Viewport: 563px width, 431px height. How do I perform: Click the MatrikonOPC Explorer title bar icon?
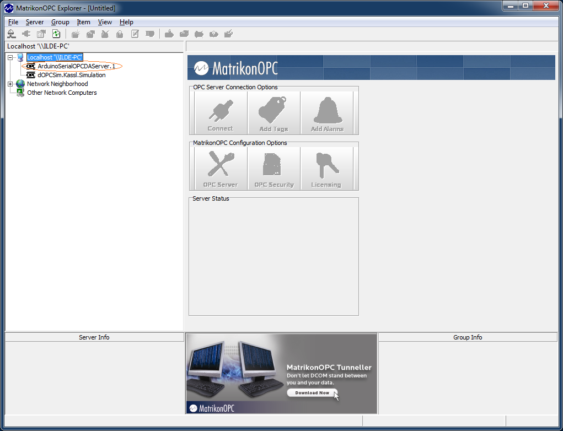pyautogui.click(x=9, y=8)
